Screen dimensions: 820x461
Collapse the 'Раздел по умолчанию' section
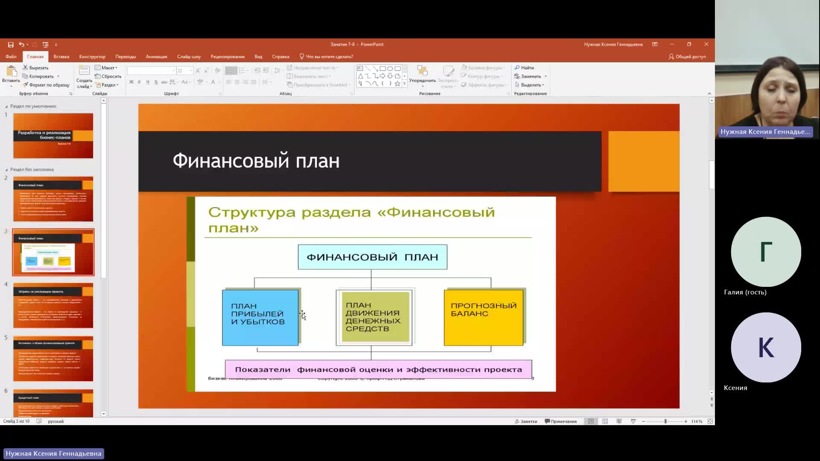click(x=6, y=106)
